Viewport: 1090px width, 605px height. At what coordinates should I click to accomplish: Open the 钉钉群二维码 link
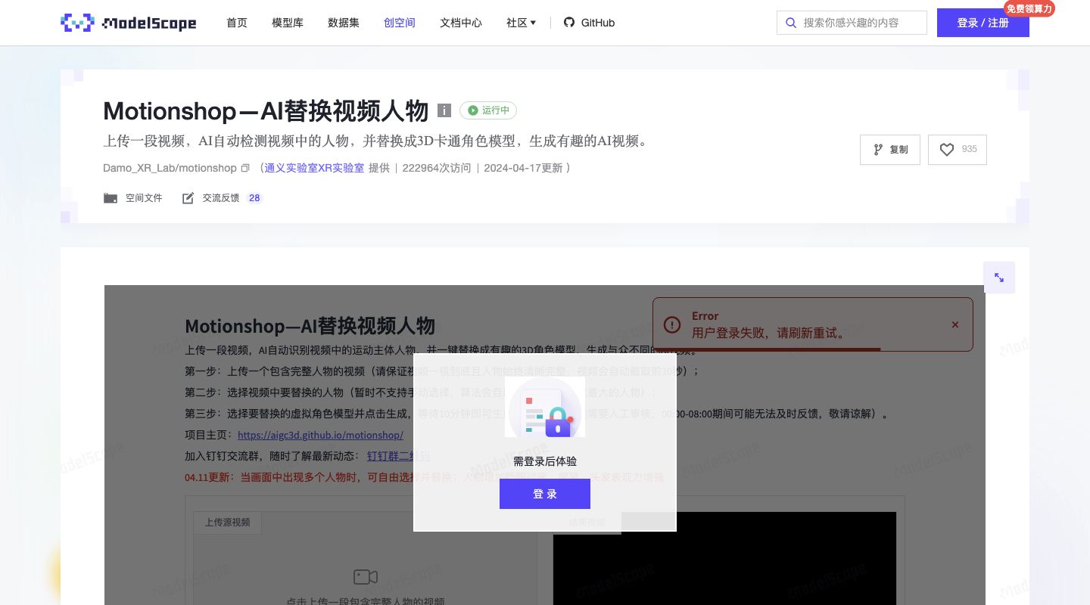(399, 456)
